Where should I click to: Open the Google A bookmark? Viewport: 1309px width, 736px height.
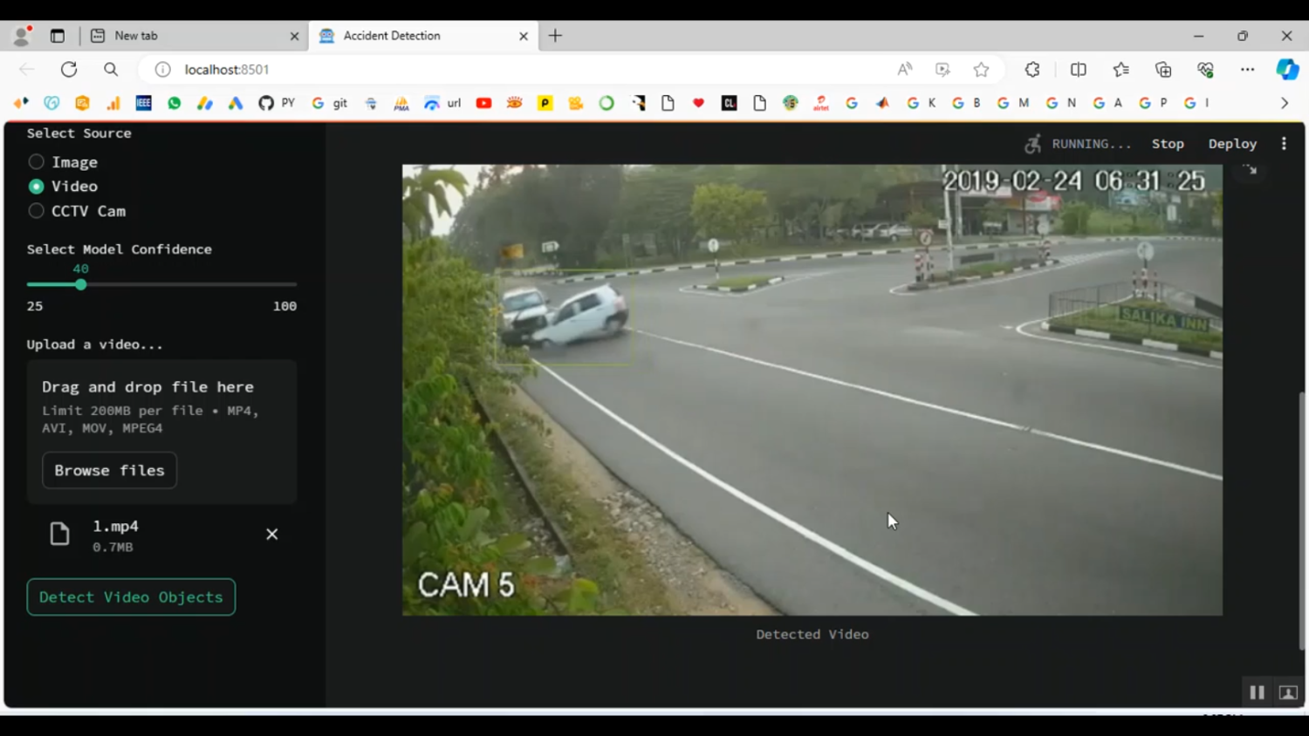point(1107,103)
